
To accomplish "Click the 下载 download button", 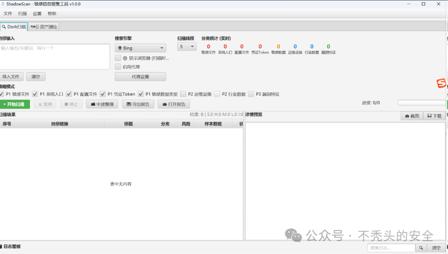I will pyautogui.click(x=435, y=116).
